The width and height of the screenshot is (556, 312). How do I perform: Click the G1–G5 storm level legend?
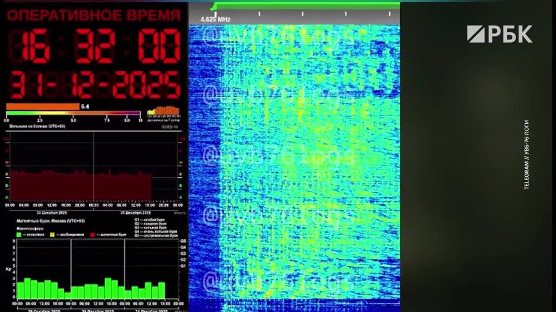[155, 228]
